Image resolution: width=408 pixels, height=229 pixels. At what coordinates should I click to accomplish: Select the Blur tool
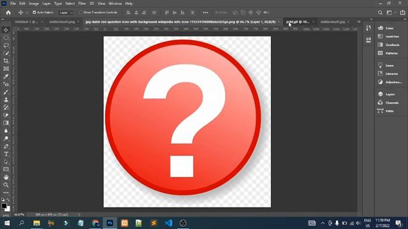(x=6, y=131)
